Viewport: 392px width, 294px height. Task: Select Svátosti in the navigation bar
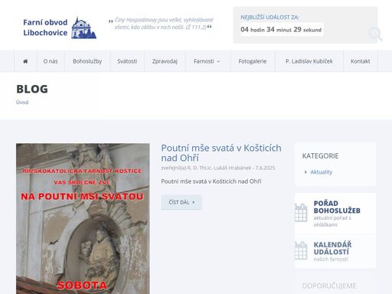point(127,61)
